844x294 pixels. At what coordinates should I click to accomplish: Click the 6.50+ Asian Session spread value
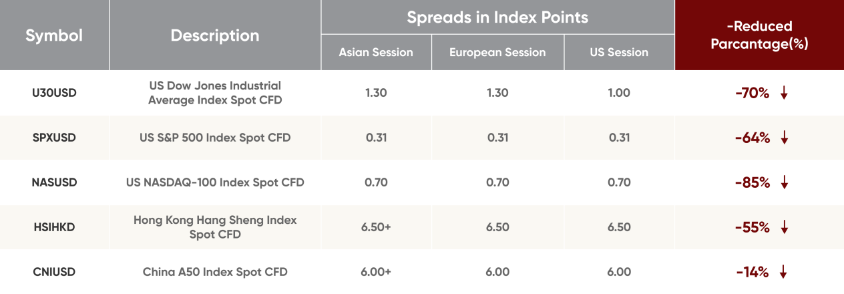coord(376,227)
